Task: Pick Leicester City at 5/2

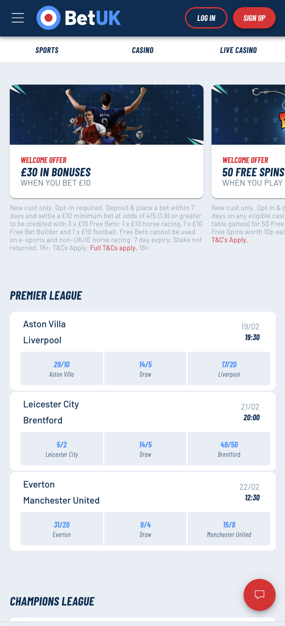Action: pos(61,449)
